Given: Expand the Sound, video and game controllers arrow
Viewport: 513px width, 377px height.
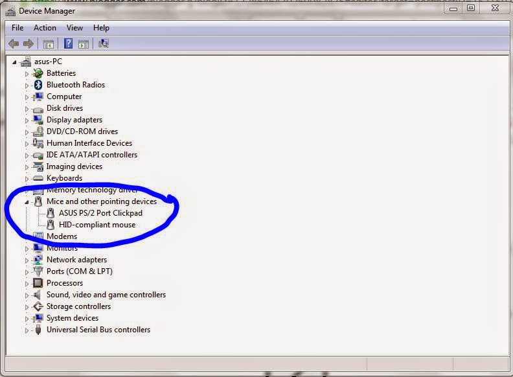Looking at the screenshot, I should pos(27,295).
